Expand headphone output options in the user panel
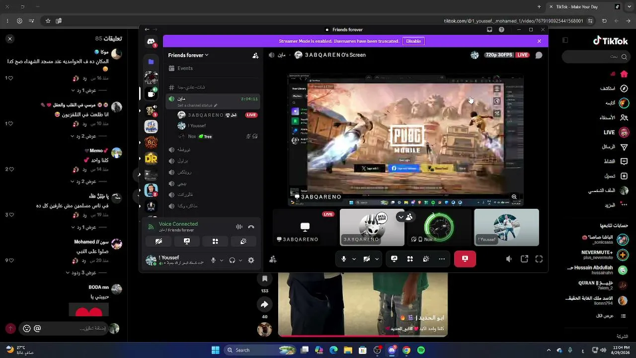Screen dimensions: 636x358 pos(240,260)
